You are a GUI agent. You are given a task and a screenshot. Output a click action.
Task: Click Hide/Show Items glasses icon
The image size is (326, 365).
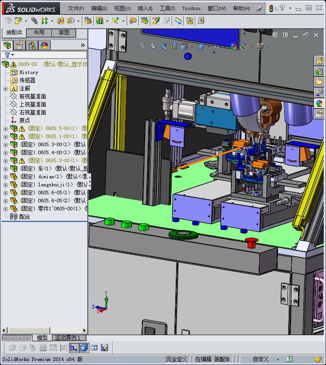tap(216, 46)
